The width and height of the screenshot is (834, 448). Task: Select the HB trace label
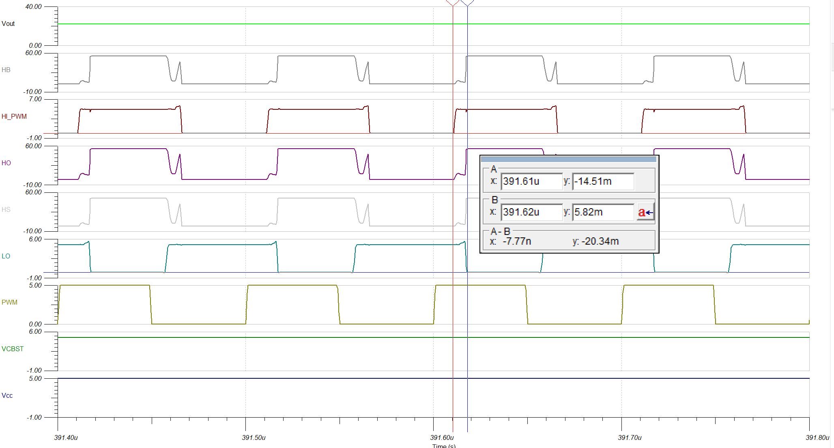click(6, 70)
